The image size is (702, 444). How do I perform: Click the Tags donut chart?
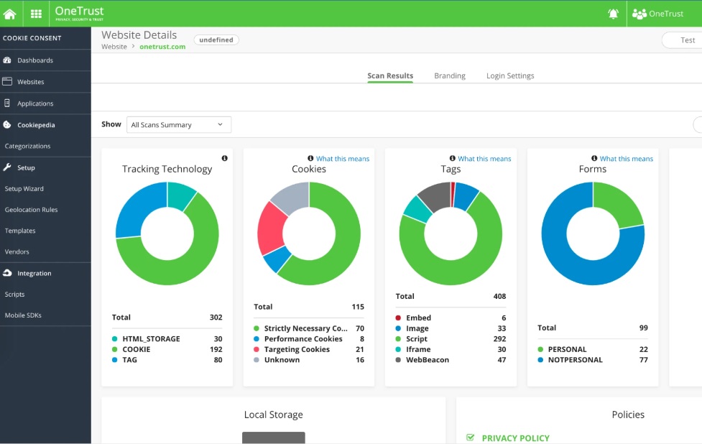pos(451,233)
